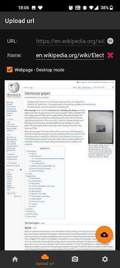Click the pencil Edit links icon

tap(15, 196)
